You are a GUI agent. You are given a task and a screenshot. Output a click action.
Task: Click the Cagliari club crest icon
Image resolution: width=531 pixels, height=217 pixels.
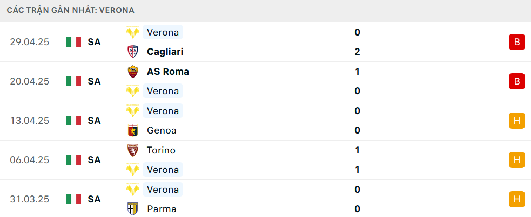tap(133, 52)
